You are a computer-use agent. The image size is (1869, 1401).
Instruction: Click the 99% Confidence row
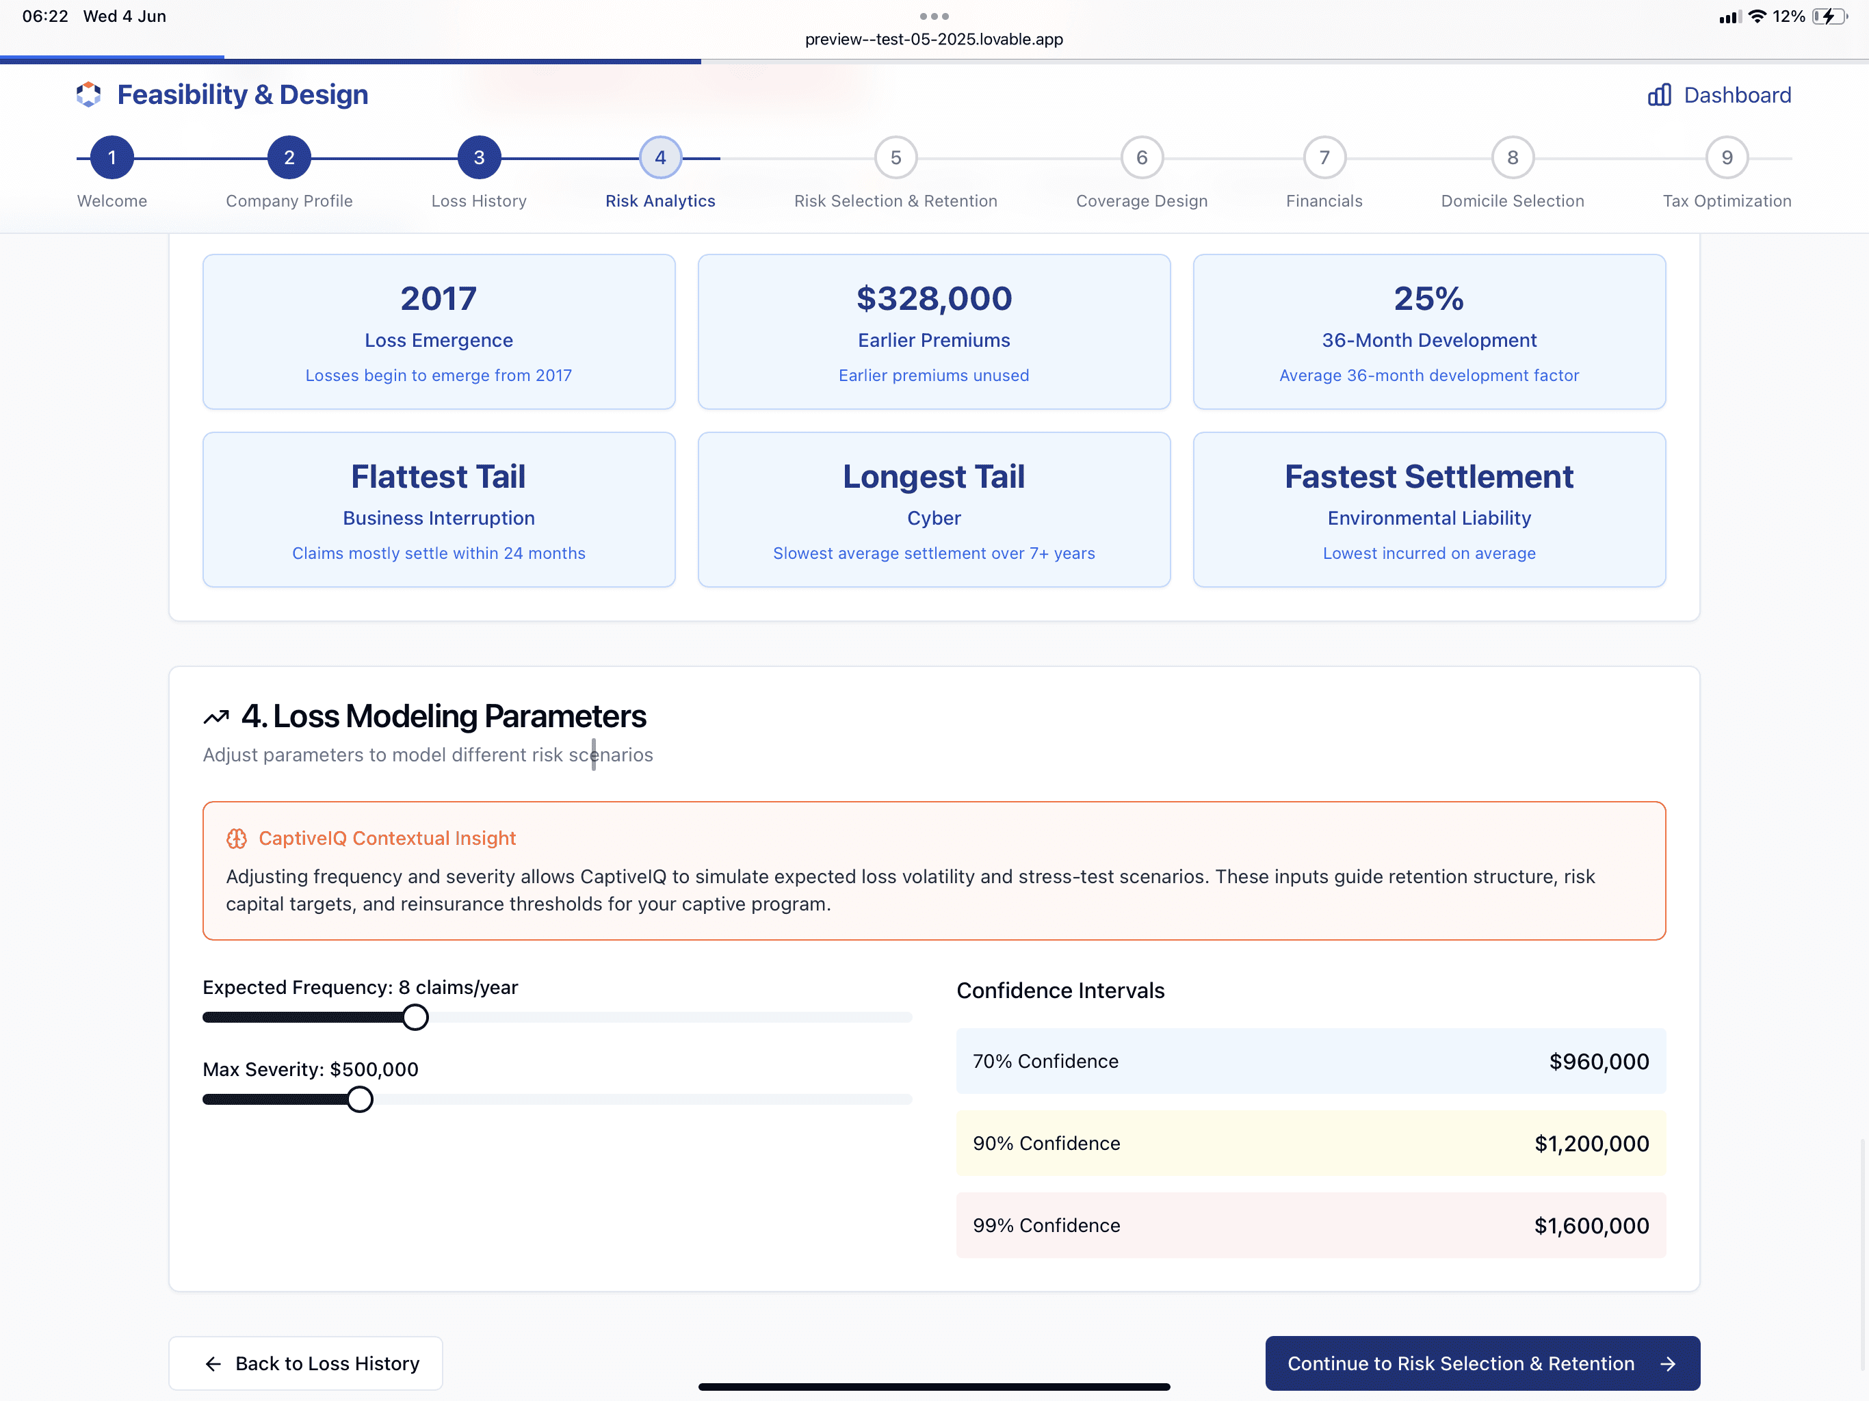pyautogui.click(x=1311, y=1225)
